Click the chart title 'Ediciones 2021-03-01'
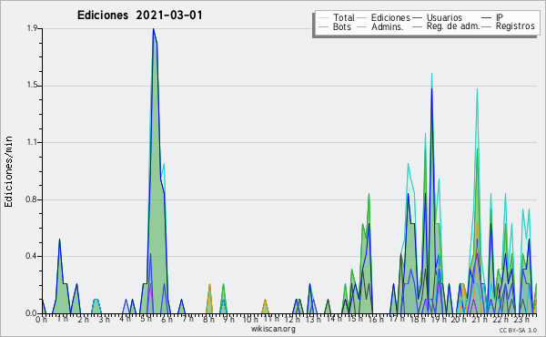The width and height of the screenshot is (546, 337). 139,15
